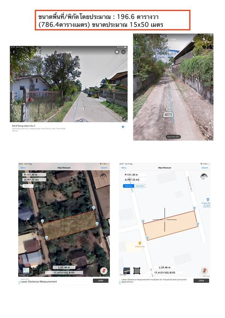Viewport: 225px width, 318px height.
Task: Select Imperial units on satellite map
Action: tap(39, 186)
